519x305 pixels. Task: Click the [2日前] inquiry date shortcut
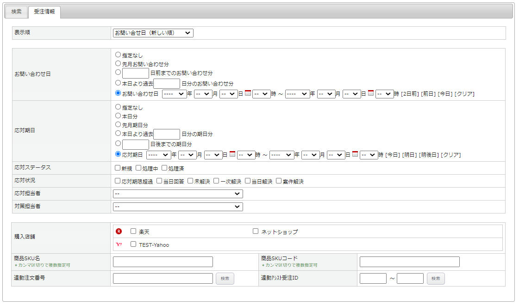[410, 94]
